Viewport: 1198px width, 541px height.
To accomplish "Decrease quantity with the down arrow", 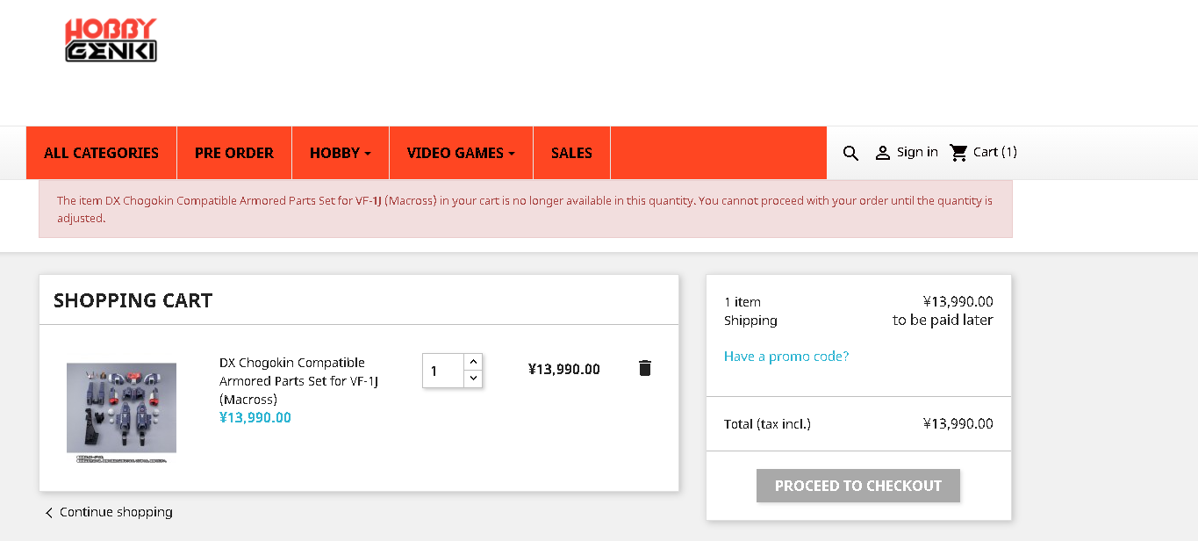I will [x=473, y=379].
